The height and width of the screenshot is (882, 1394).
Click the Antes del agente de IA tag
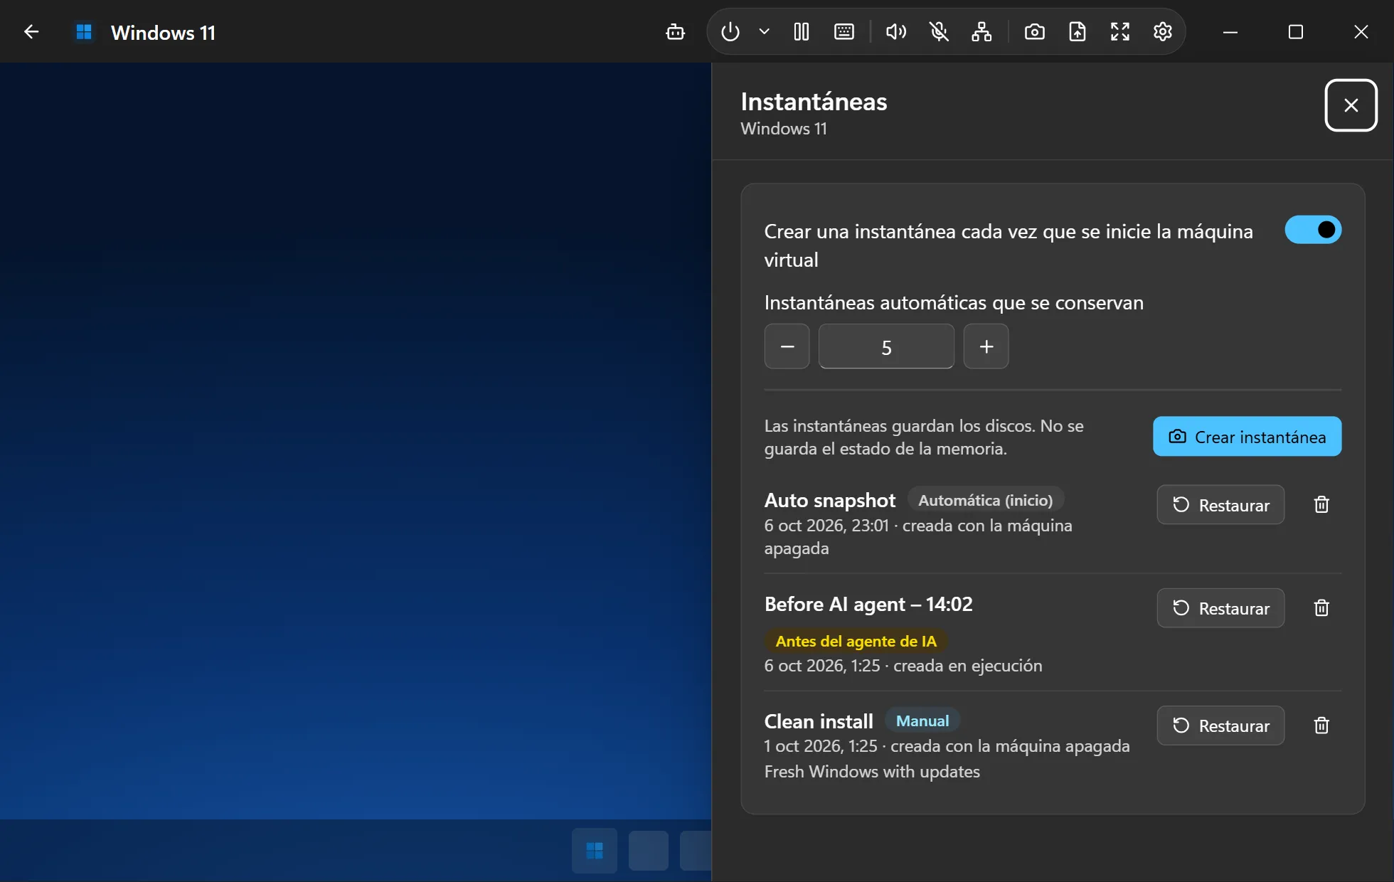[856, 641]
